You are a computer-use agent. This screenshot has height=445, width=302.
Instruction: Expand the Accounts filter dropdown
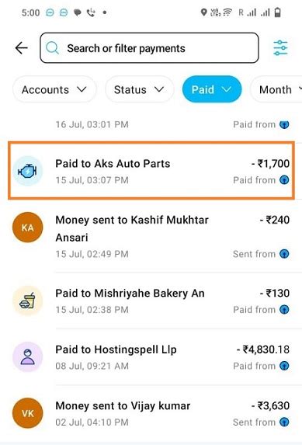(x=54, y=89)
